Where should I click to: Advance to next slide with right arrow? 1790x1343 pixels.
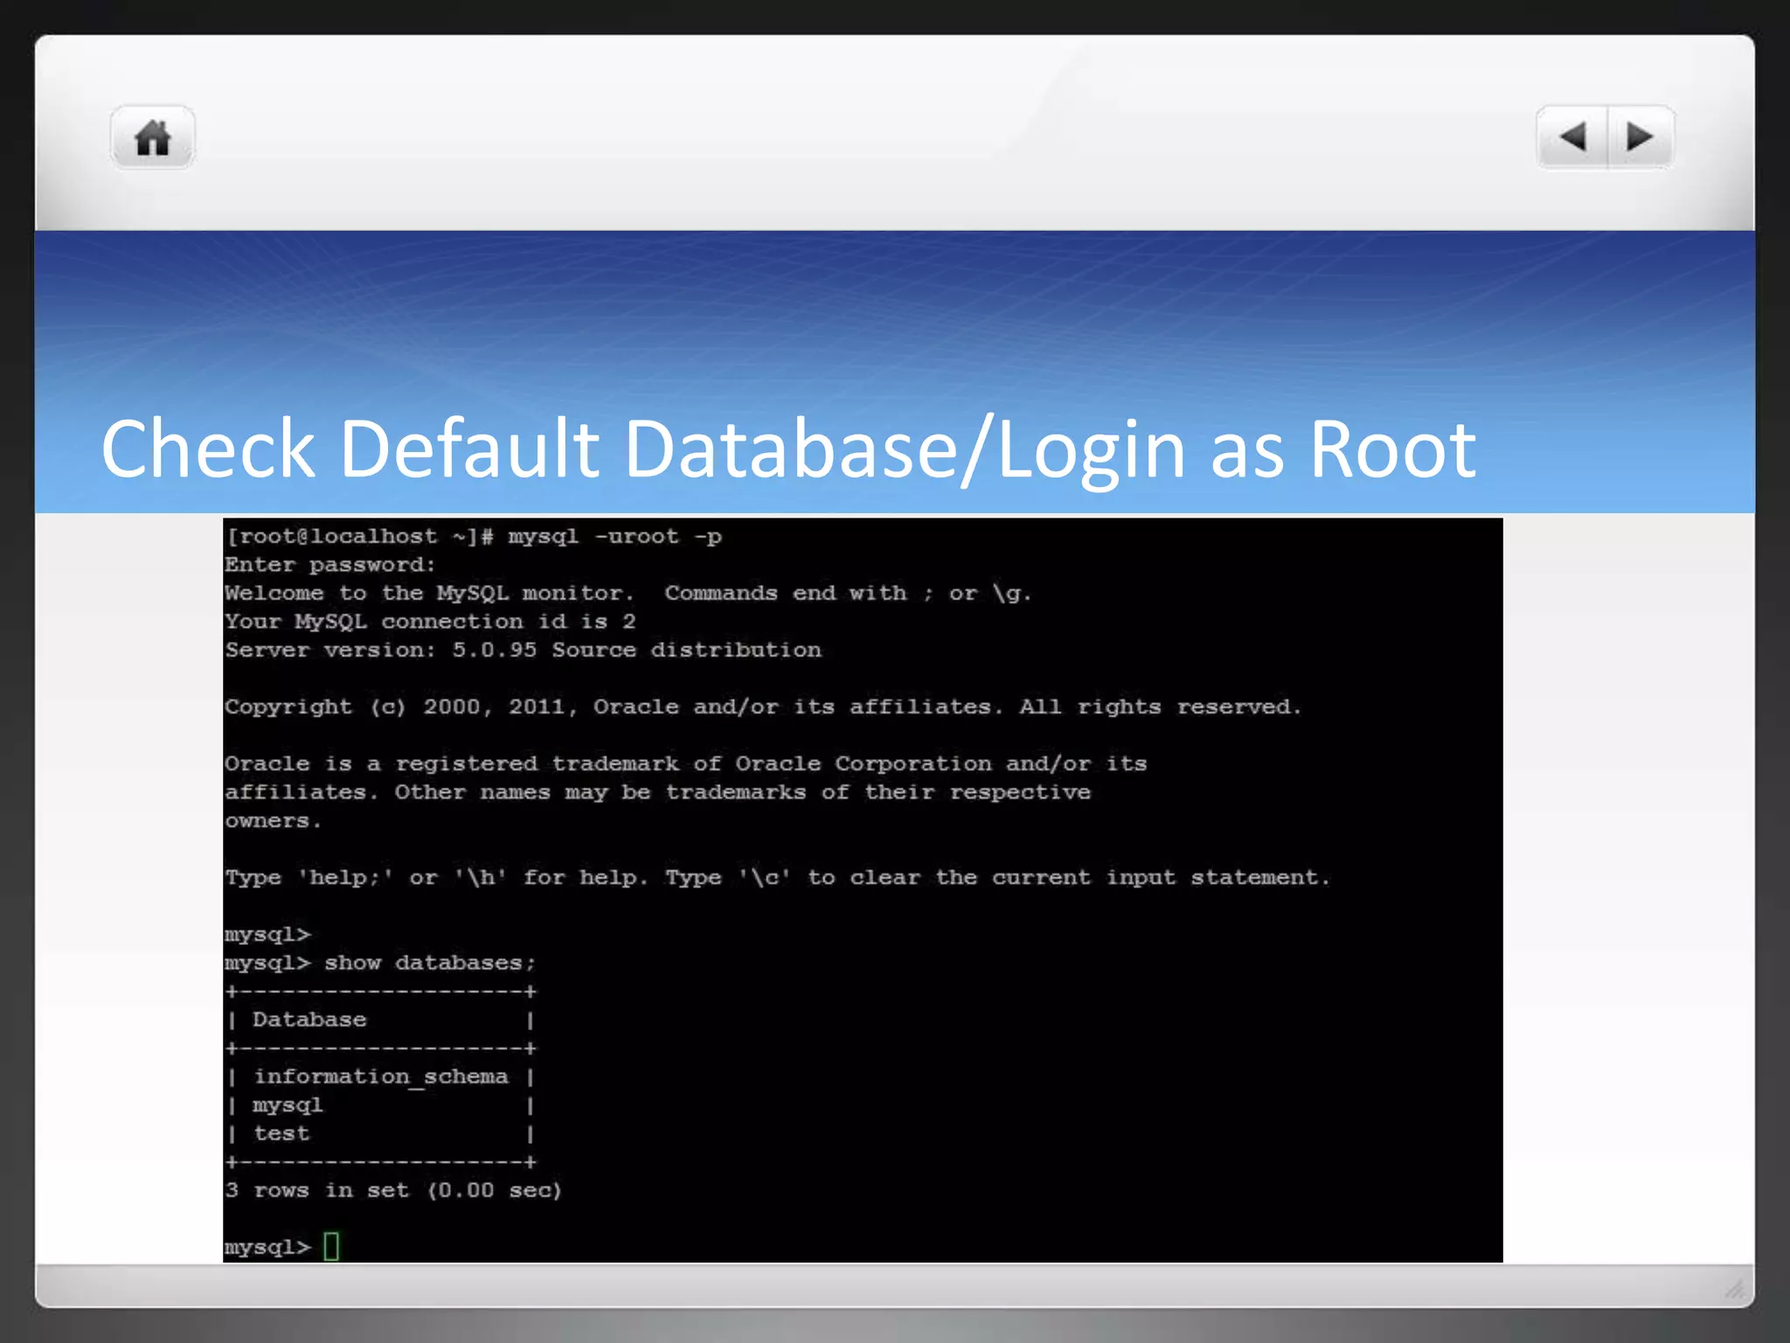pos(1641,137)
